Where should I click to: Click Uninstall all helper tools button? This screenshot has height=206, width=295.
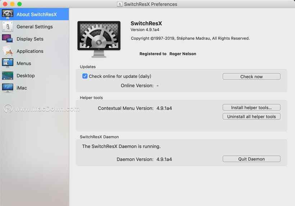(251, 116)
